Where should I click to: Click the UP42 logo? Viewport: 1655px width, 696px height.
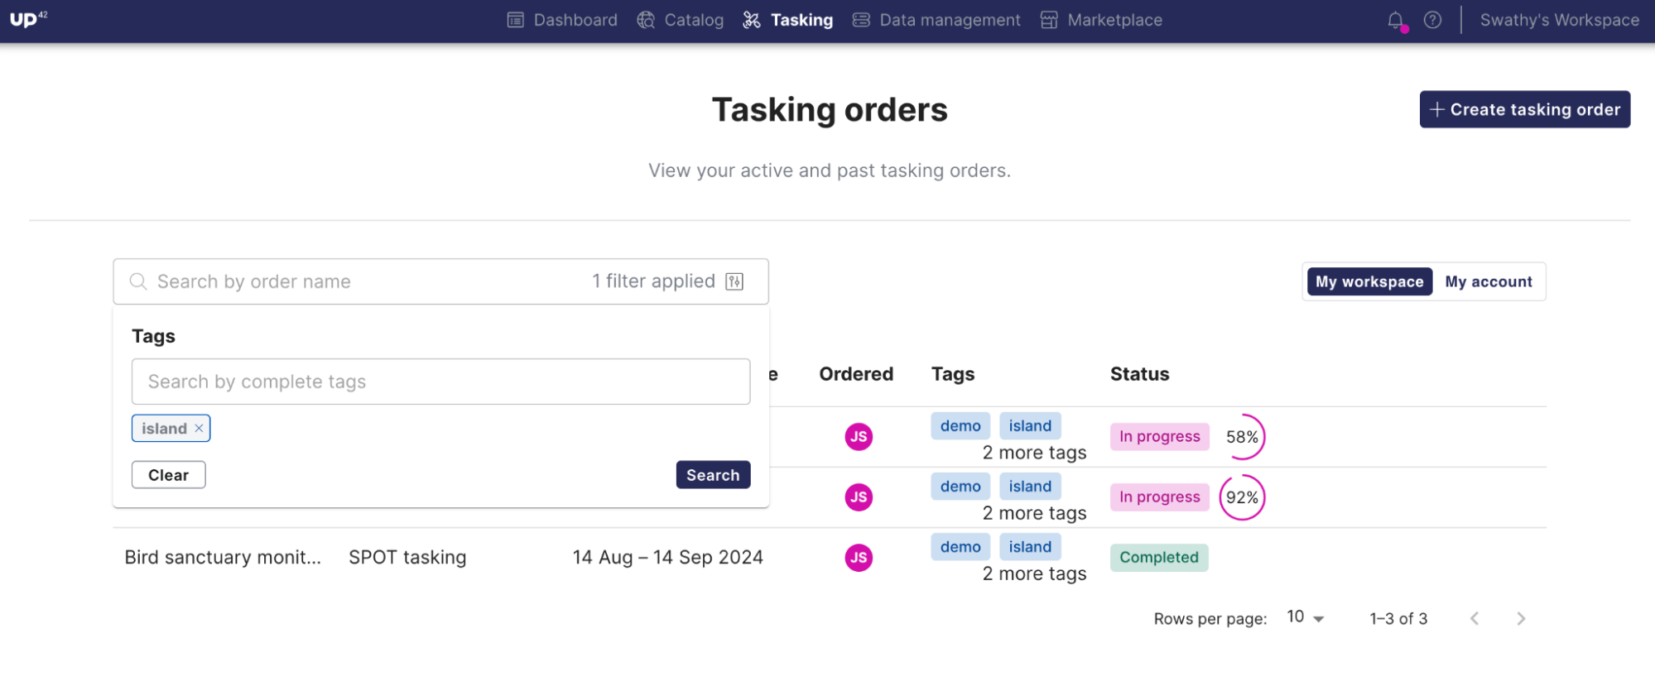pos(28,19)
